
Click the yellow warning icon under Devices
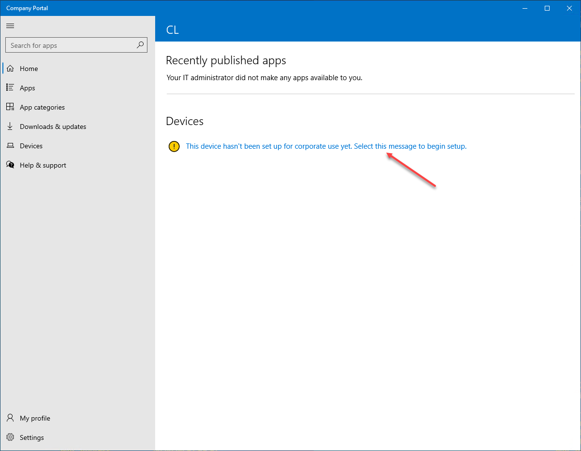174,146
